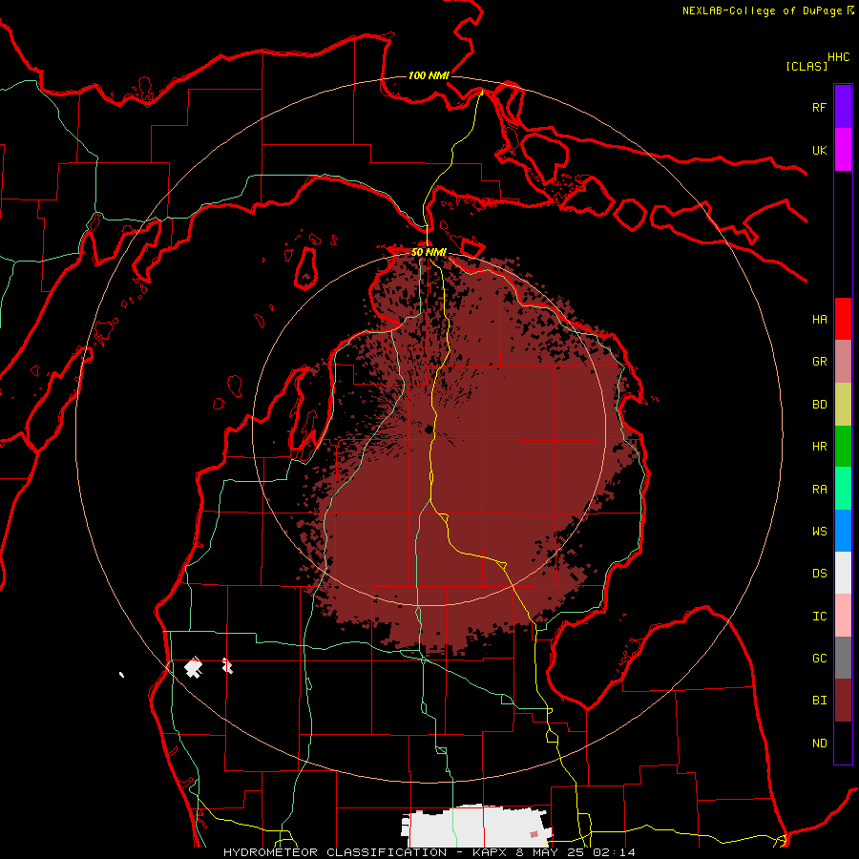Click the GC legend label
The height and width of the screenshot is (859, 859).
819,659
